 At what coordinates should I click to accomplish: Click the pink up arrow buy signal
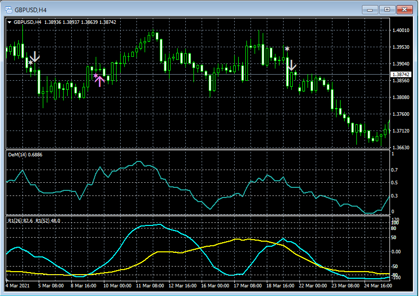pyautogui.click(x=100, y=81)
